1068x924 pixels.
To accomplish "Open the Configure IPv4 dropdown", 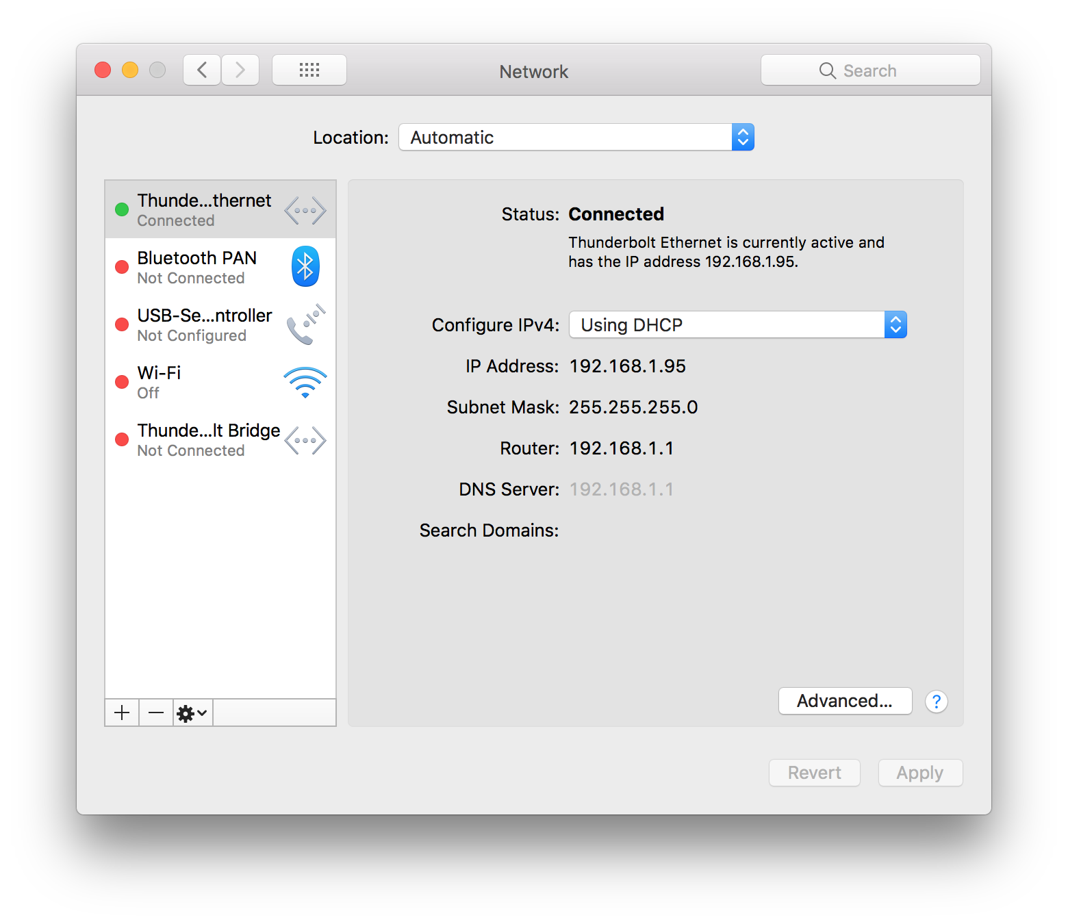I will [737, 324].
